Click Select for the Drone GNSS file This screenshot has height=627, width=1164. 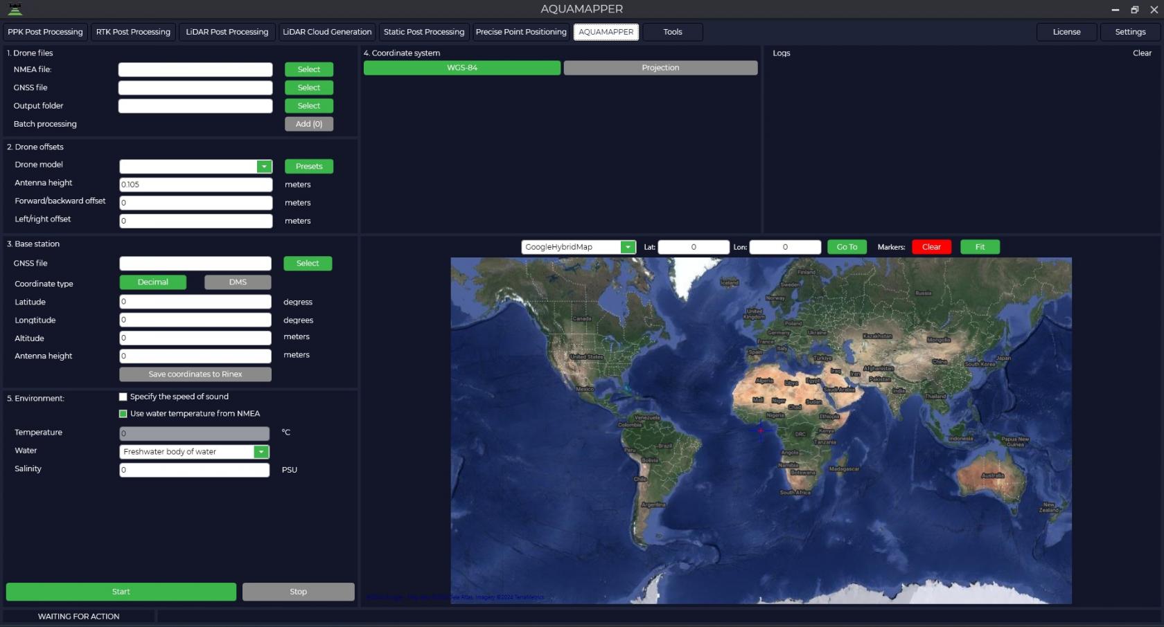(x=309, y=87)
